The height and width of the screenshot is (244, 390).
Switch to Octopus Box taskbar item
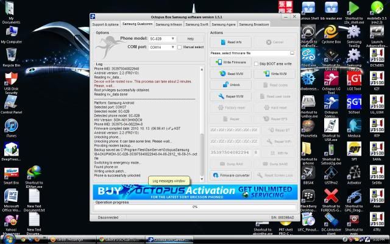pyautogui.click(x=169, y=240)
